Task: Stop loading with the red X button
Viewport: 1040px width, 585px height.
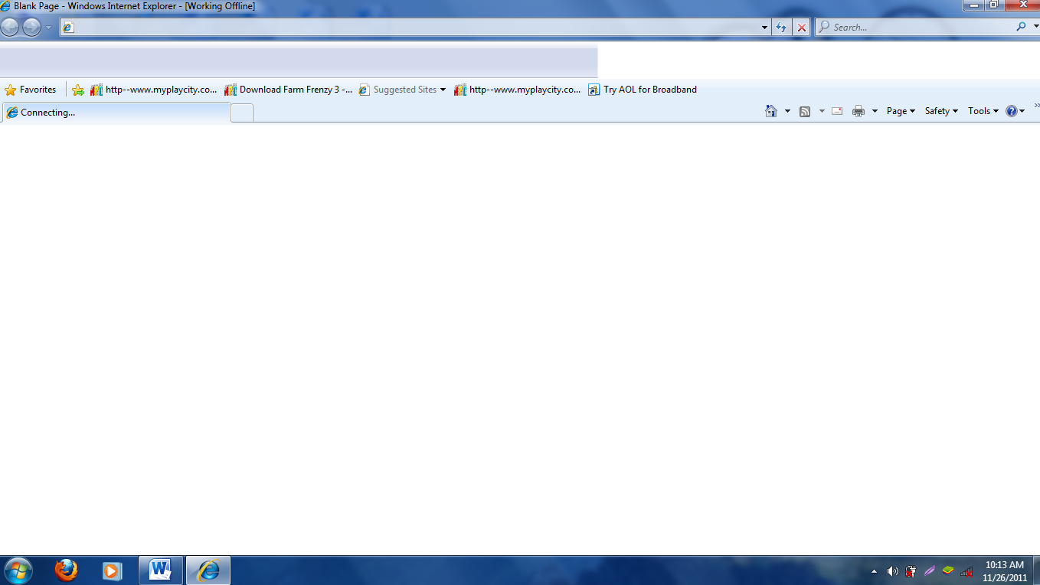Action: pyautogui.click(x=802, y=28)
